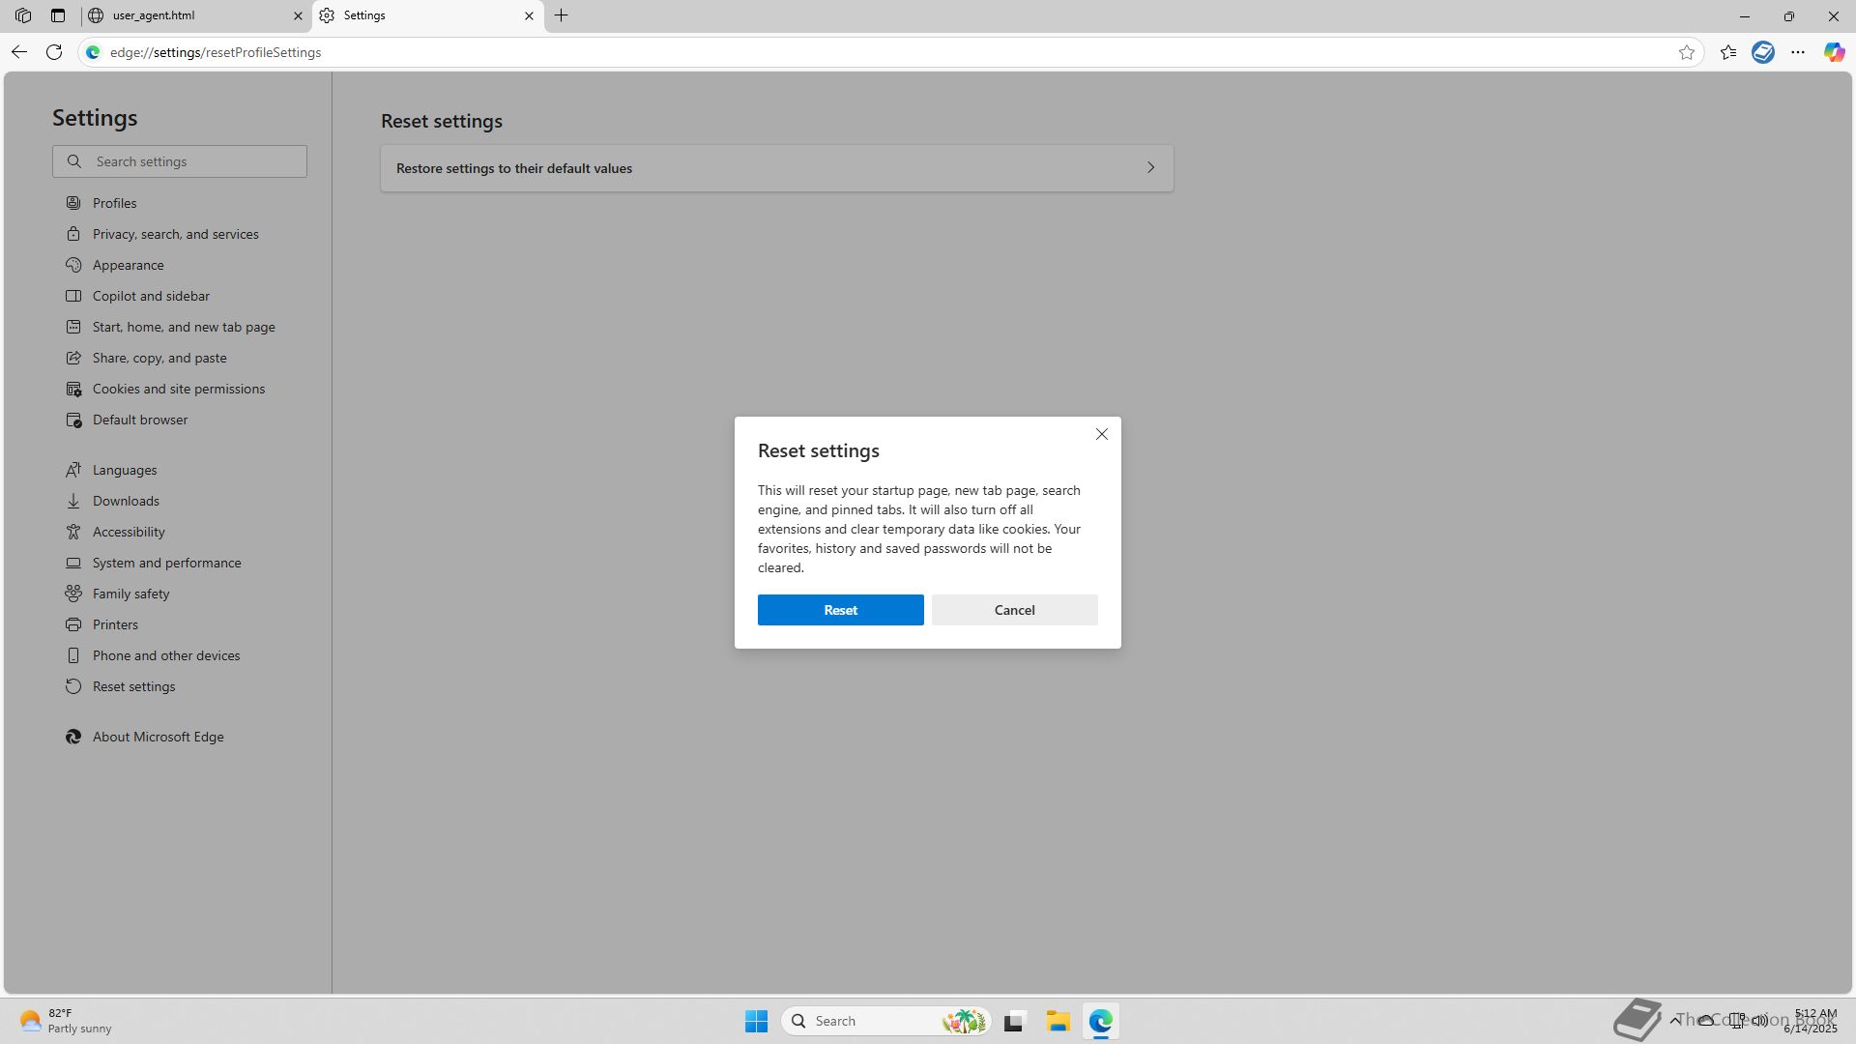The image size is (1856, 1044).
Task: Close the Reset settings dialog with X
Action: [1102, 434]
